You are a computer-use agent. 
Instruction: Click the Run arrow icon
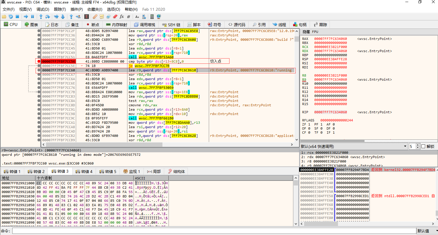tap(26, 17)
